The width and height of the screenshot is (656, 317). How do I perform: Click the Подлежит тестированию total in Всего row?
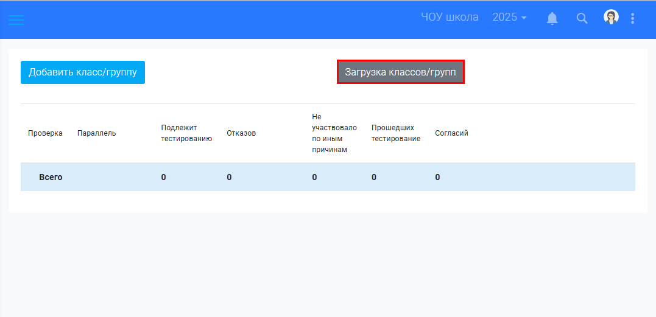coord(163,177)
